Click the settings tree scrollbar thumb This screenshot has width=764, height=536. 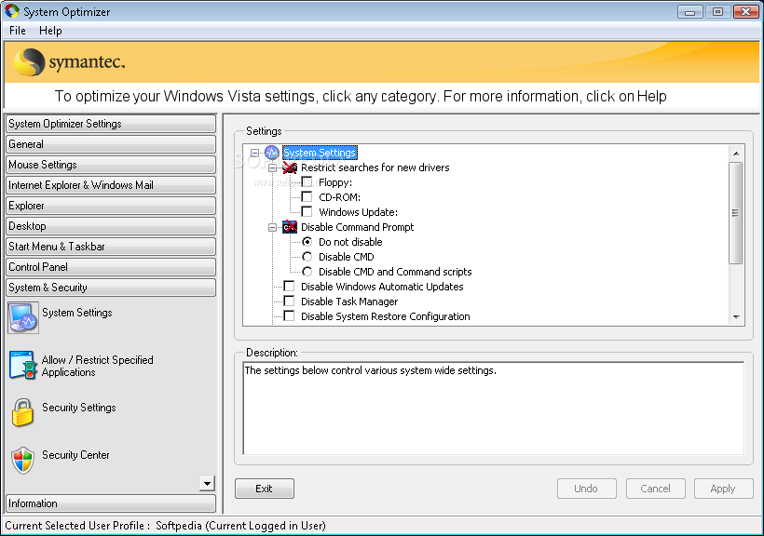click(736, 213)
